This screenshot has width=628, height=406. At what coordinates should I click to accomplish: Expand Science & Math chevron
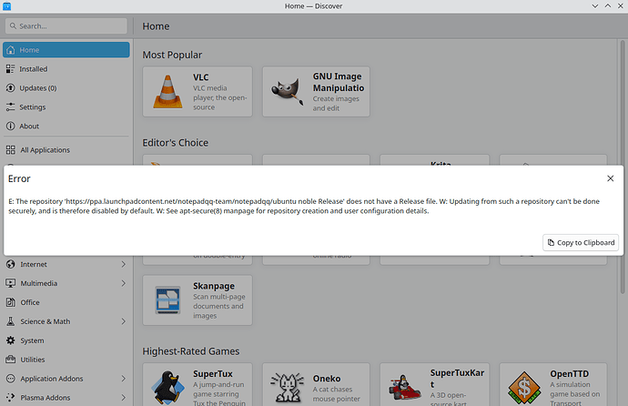tap(124, 321)
